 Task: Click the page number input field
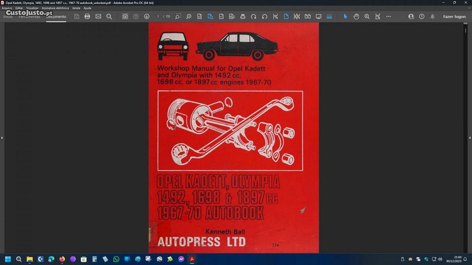tap(158, 16)
